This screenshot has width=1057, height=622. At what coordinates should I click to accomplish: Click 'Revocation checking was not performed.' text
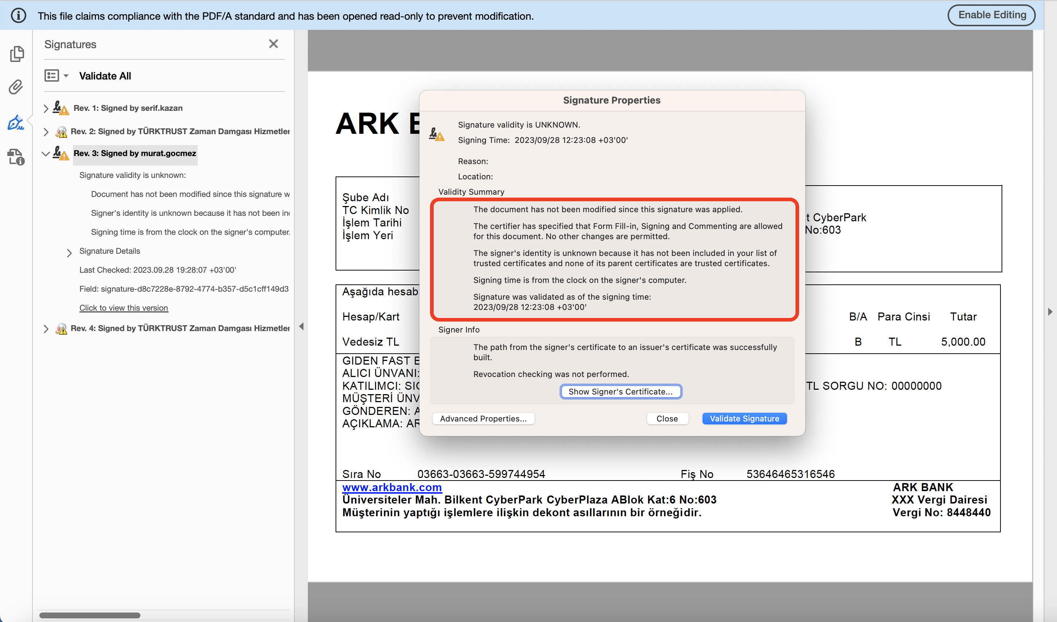pos(551,374)
